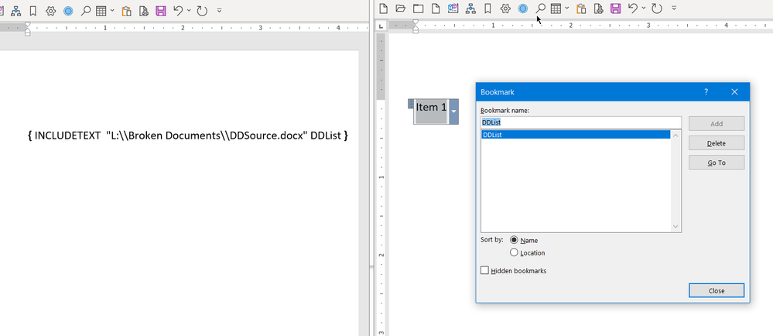Close Bookmark dialog with title bar X
Viewport: 773px width, 336px height.
(x=734, y=92)
